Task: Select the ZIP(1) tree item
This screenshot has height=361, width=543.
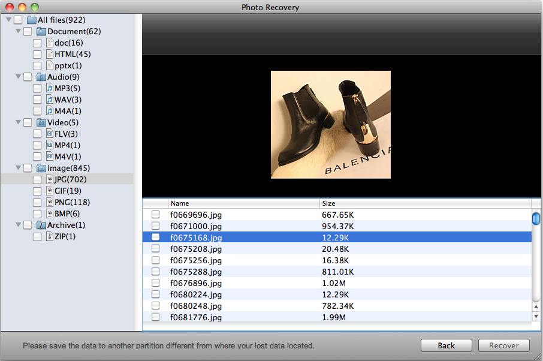Action: [65, 237]
